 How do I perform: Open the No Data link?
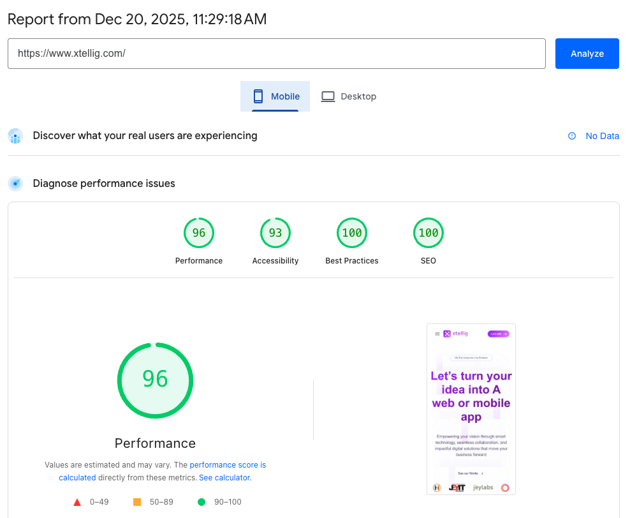[602, 136]
